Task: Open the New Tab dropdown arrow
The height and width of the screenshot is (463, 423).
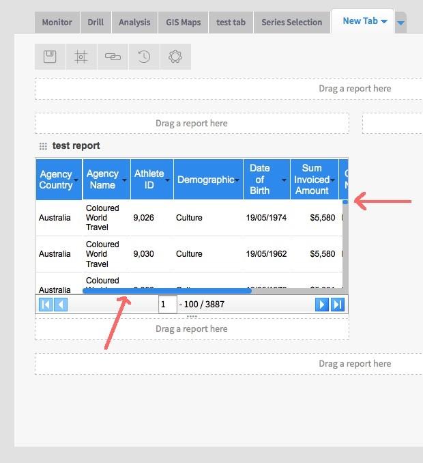Action: pos(384,22)
